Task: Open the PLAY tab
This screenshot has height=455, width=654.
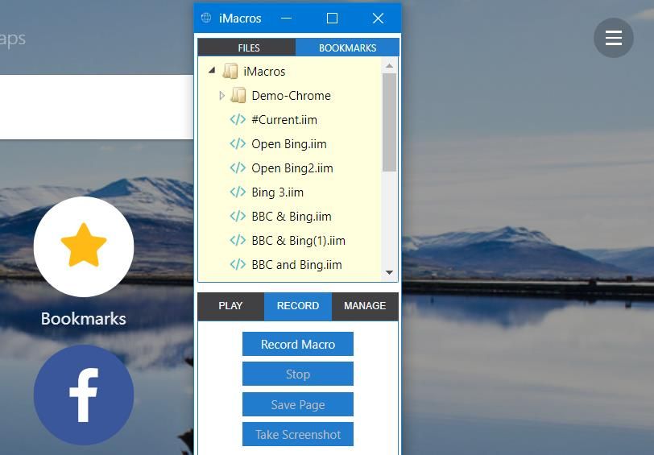Action: tap(230, 306)
